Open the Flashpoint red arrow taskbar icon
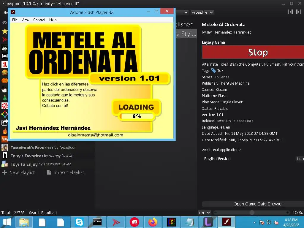Viewport: 304px width, 228px height. point(116,222)
